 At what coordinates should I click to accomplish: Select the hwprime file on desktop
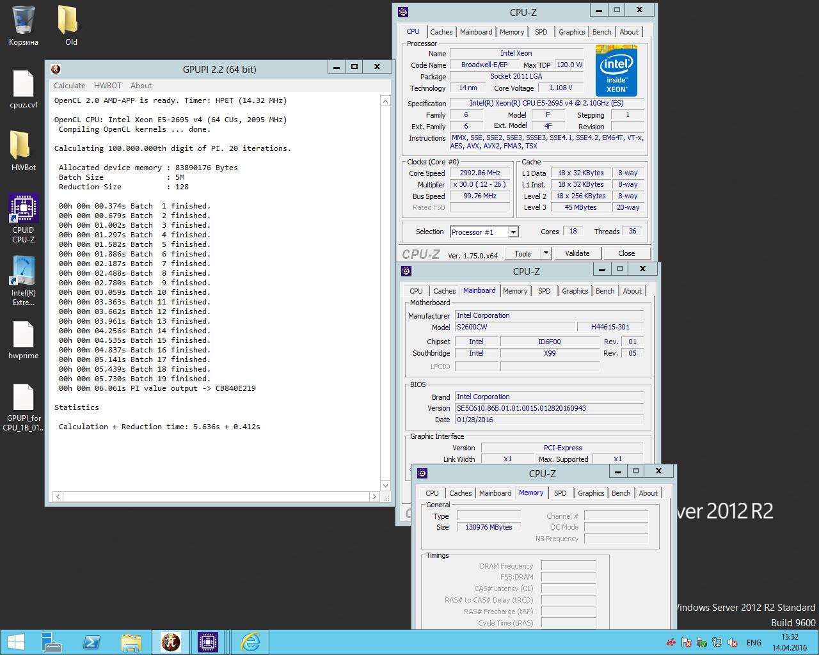(24, 340)
